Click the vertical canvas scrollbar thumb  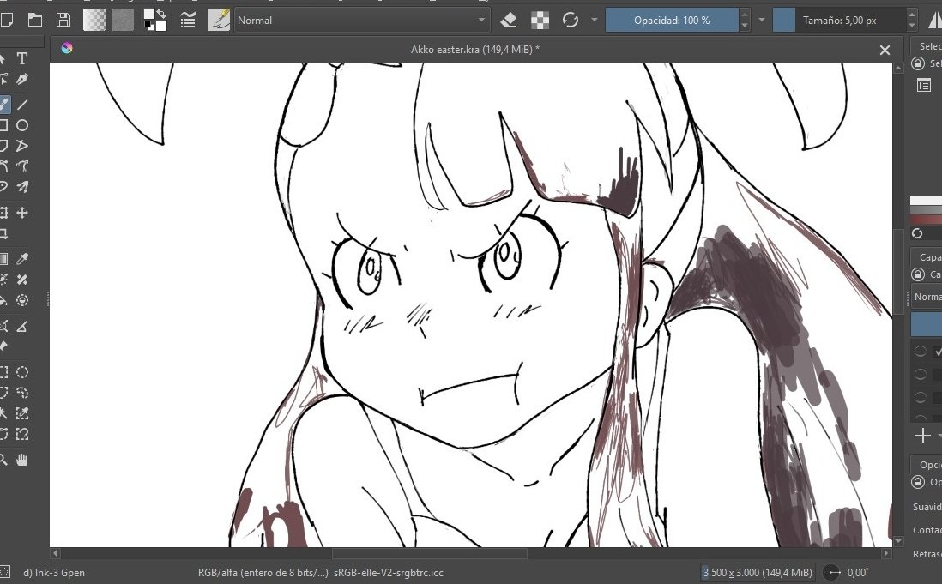[898, 271]
